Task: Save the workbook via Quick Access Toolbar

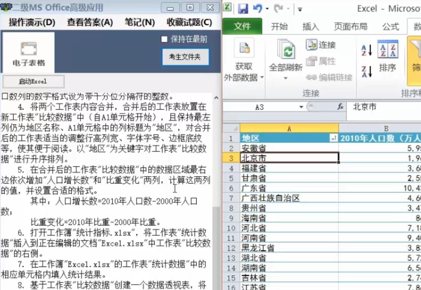Action: pyautogui.click(x=243, y=9)
